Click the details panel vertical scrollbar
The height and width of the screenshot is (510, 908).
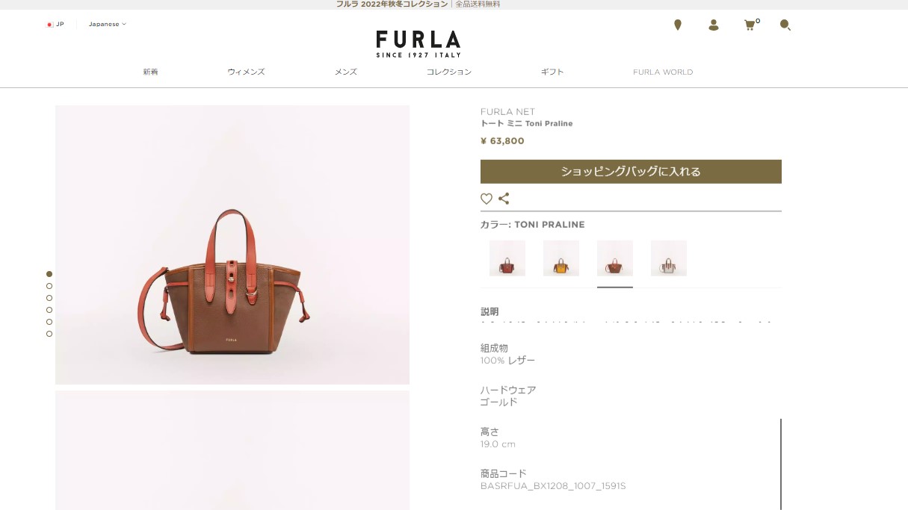[x=781, y=463]
